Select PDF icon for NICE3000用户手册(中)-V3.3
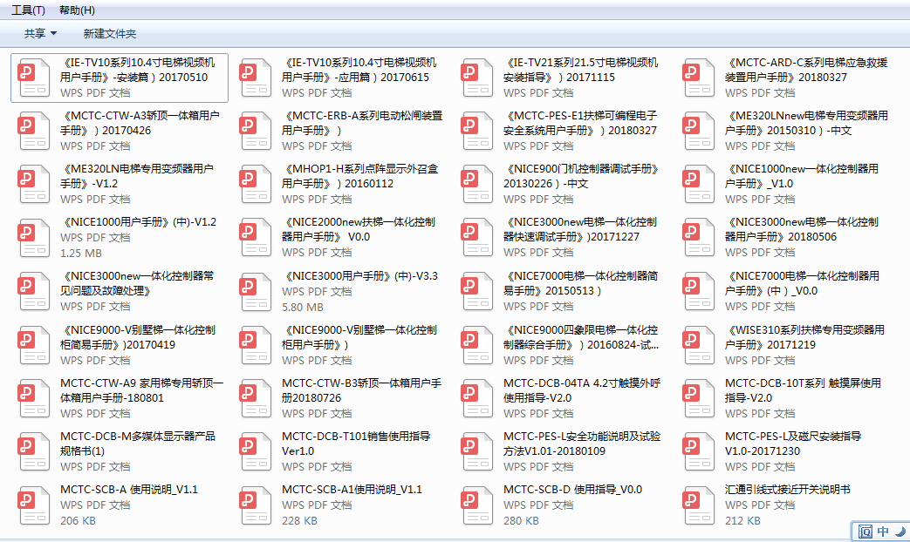Viewport: 910px width, 542px height. click(256, 292)
